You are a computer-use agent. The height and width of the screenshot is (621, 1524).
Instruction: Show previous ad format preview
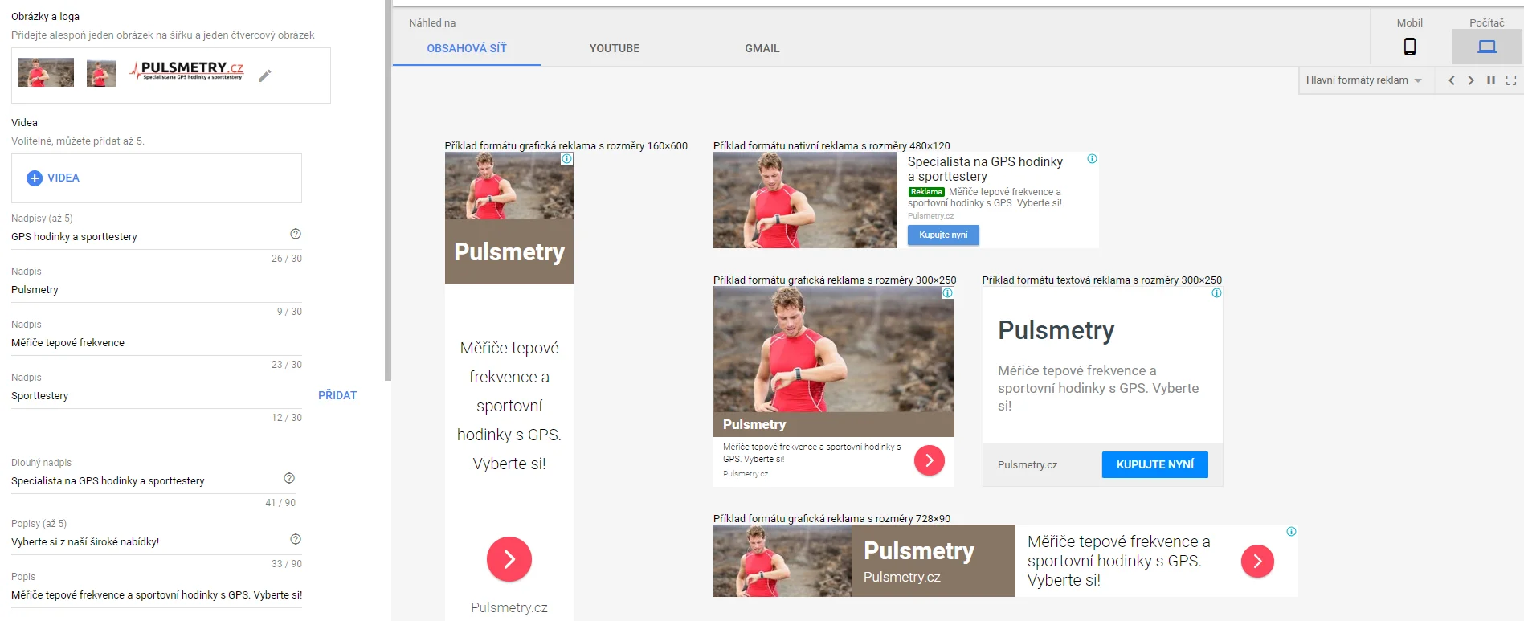click(1452, 80)
